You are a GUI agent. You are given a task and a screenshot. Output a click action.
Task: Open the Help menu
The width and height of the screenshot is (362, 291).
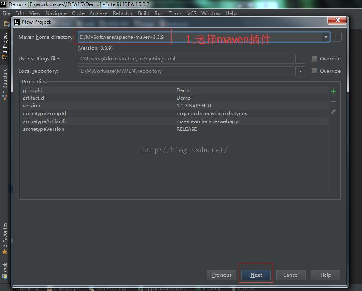coord(231,13)
